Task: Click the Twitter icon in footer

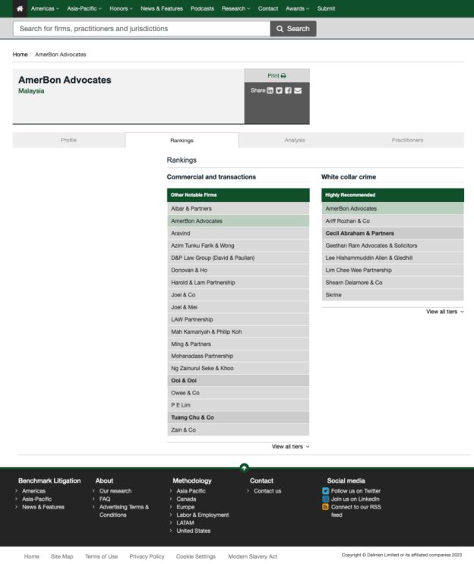Action: (326, 491)
